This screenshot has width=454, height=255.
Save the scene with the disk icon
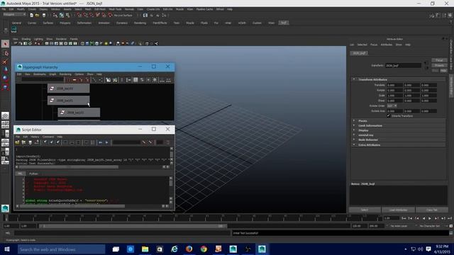(44, 15)
